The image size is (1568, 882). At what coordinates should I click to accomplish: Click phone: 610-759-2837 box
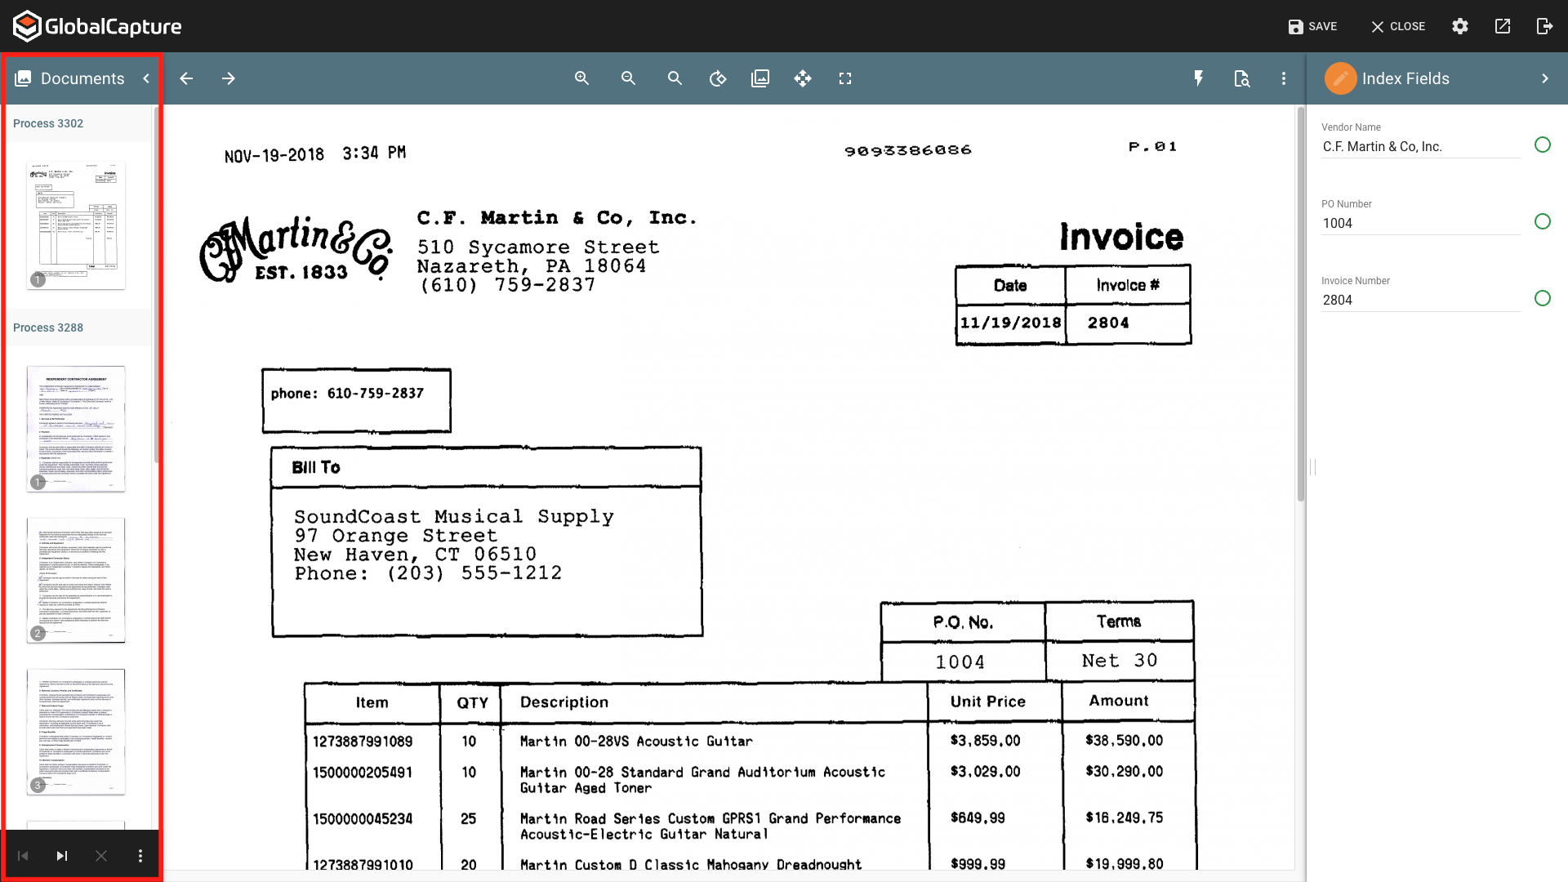tap(356, 400)
